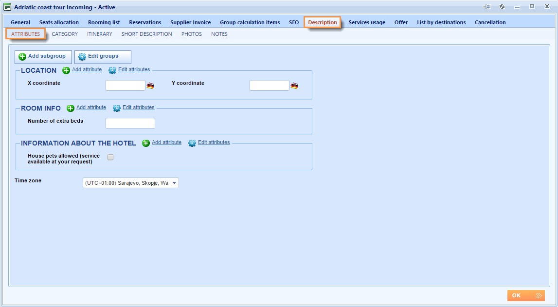Select Group calculation items tab

click(250, 22)
